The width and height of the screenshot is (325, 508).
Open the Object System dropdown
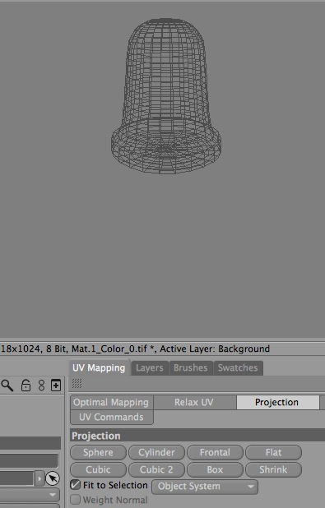click(205, 487)
